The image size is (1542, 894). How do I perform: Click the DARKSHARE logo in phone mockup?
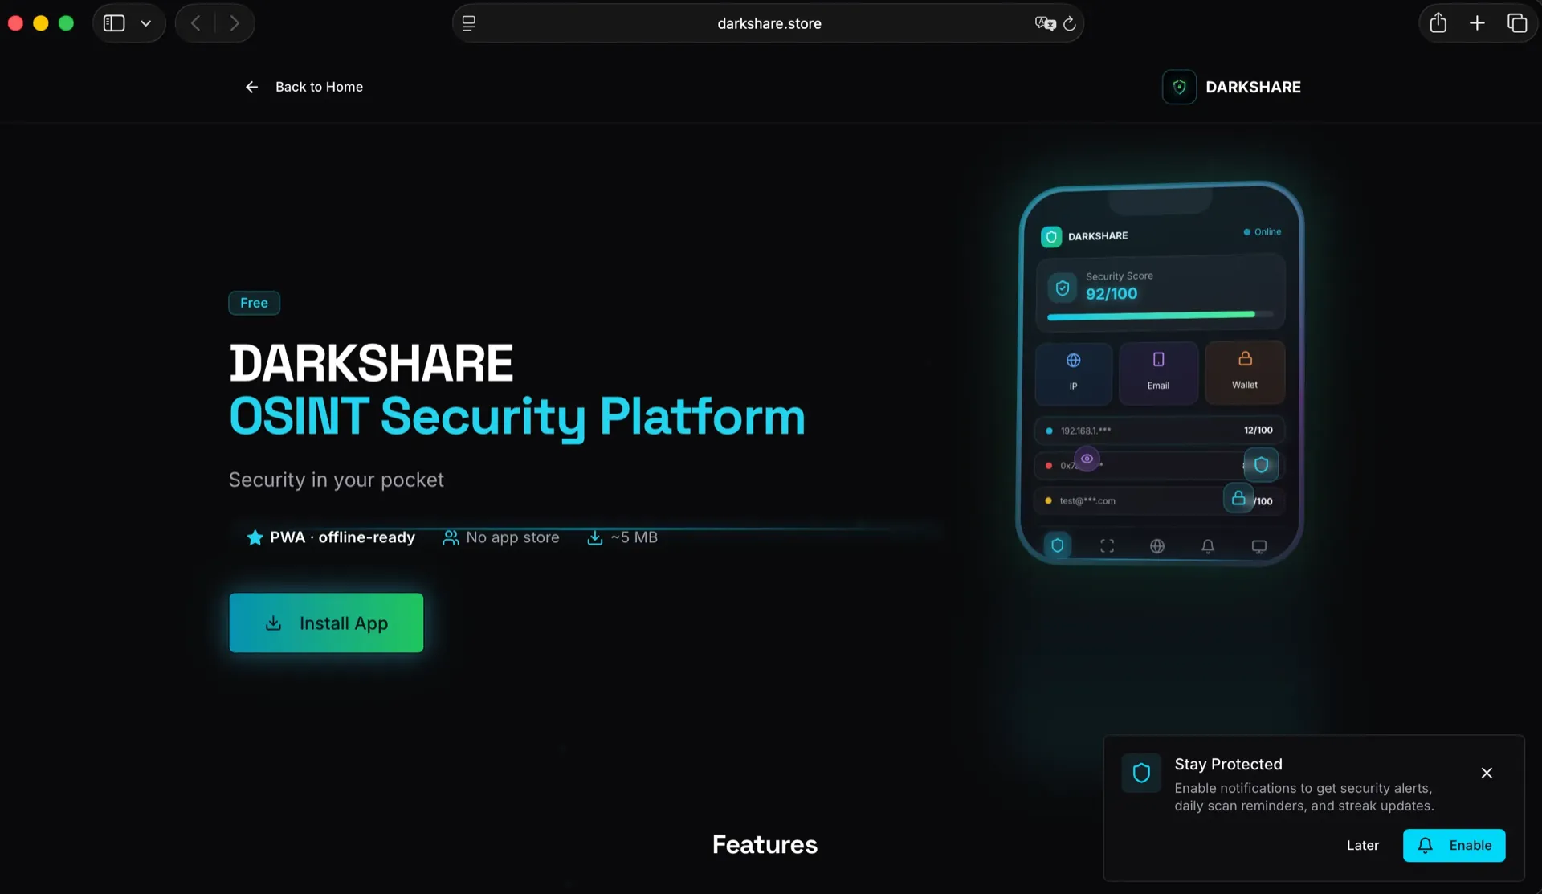point(1051,236)
